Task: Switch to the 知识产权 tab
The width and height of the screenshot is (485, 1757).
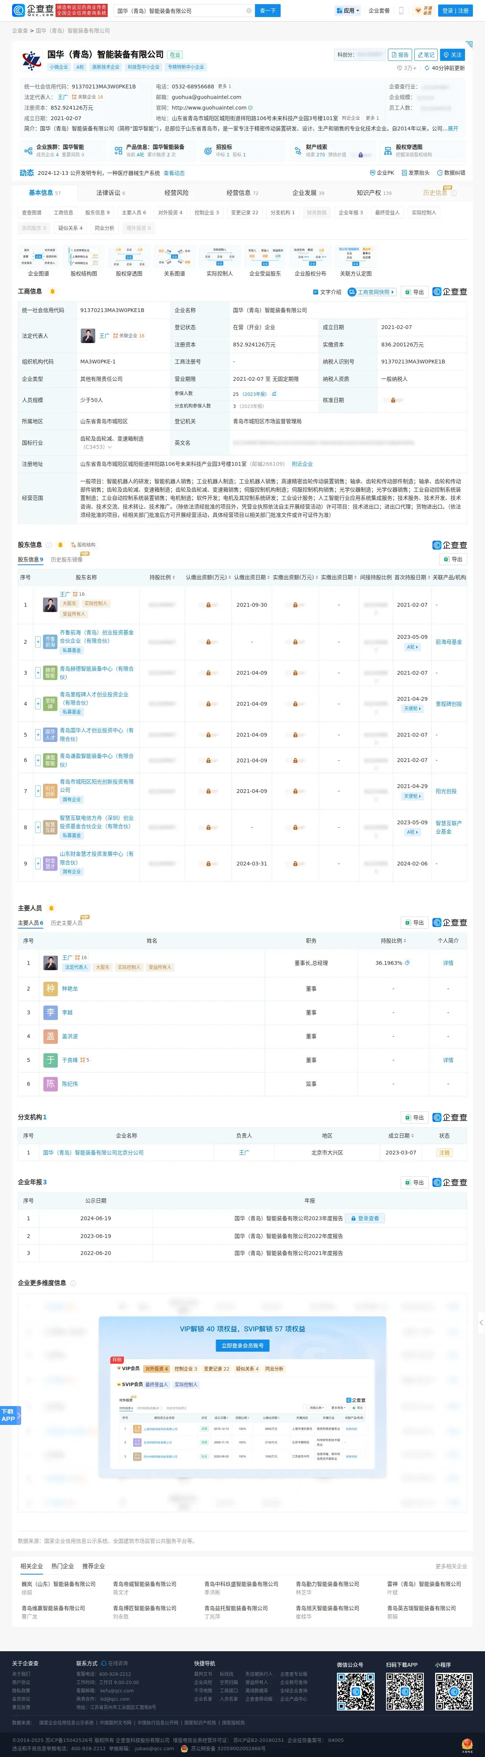Action: [374, 193]
